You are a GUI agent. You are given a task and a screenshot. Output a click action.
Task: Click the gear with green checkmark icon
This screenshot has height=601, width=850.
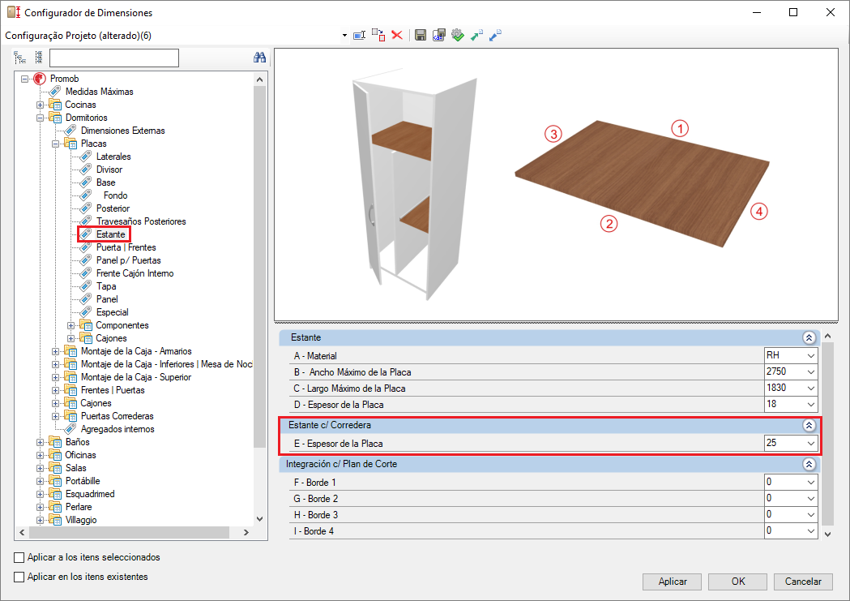coord(458,35)
